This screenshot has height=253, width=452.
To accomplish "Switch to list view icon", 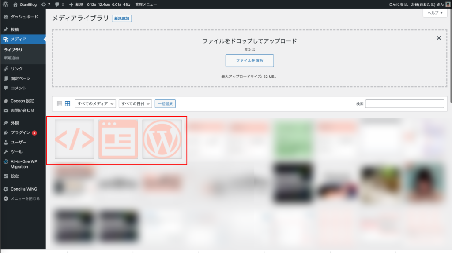I will tap(60, 103).
